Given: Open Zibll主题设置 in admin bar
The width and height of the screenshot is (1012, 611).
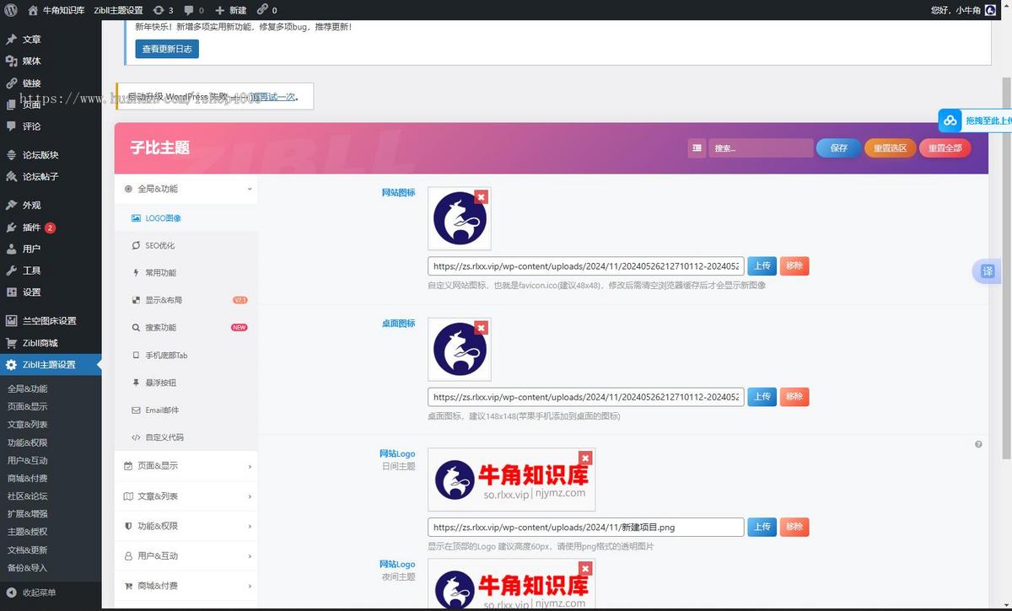Looking at the screenshot, I should 118,10.
